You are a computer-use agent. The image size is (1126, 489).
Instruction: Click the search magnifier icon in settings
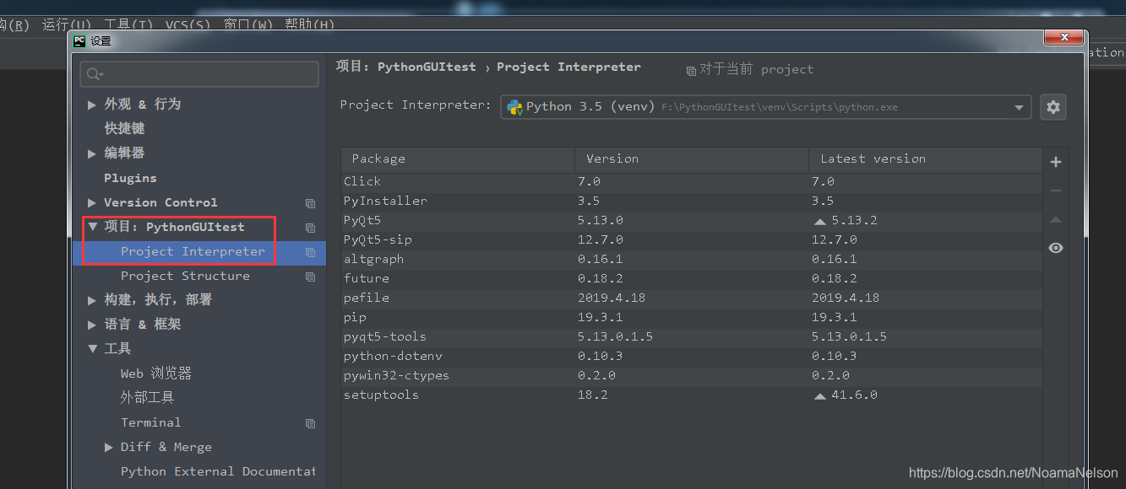click(94, 74)
